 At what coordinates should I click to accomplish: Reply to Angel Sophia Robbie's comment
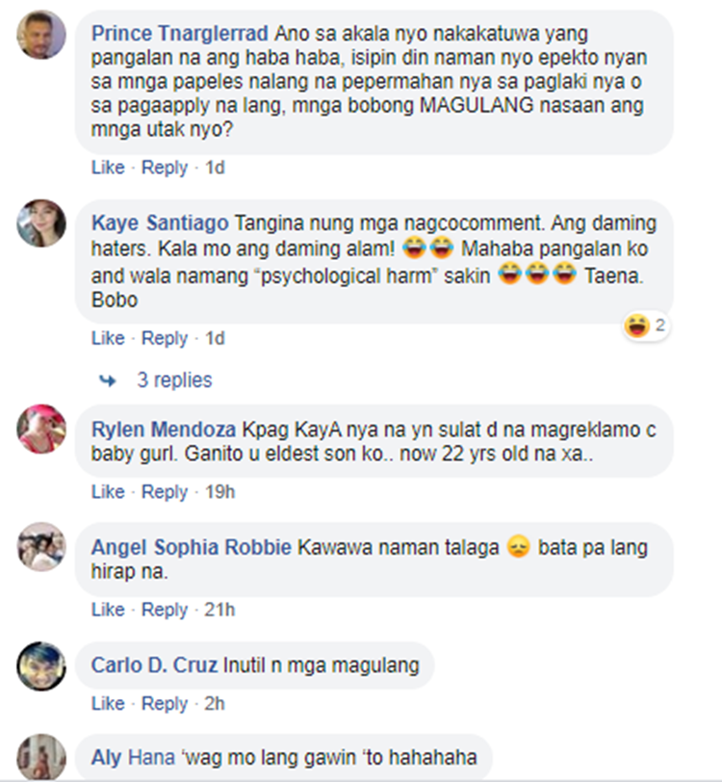click(165, 610)
